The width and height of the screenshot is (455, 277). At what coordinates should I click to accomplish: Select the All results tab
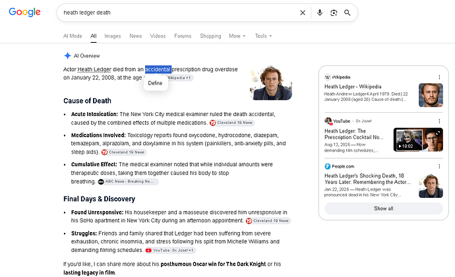coord(94,36)
